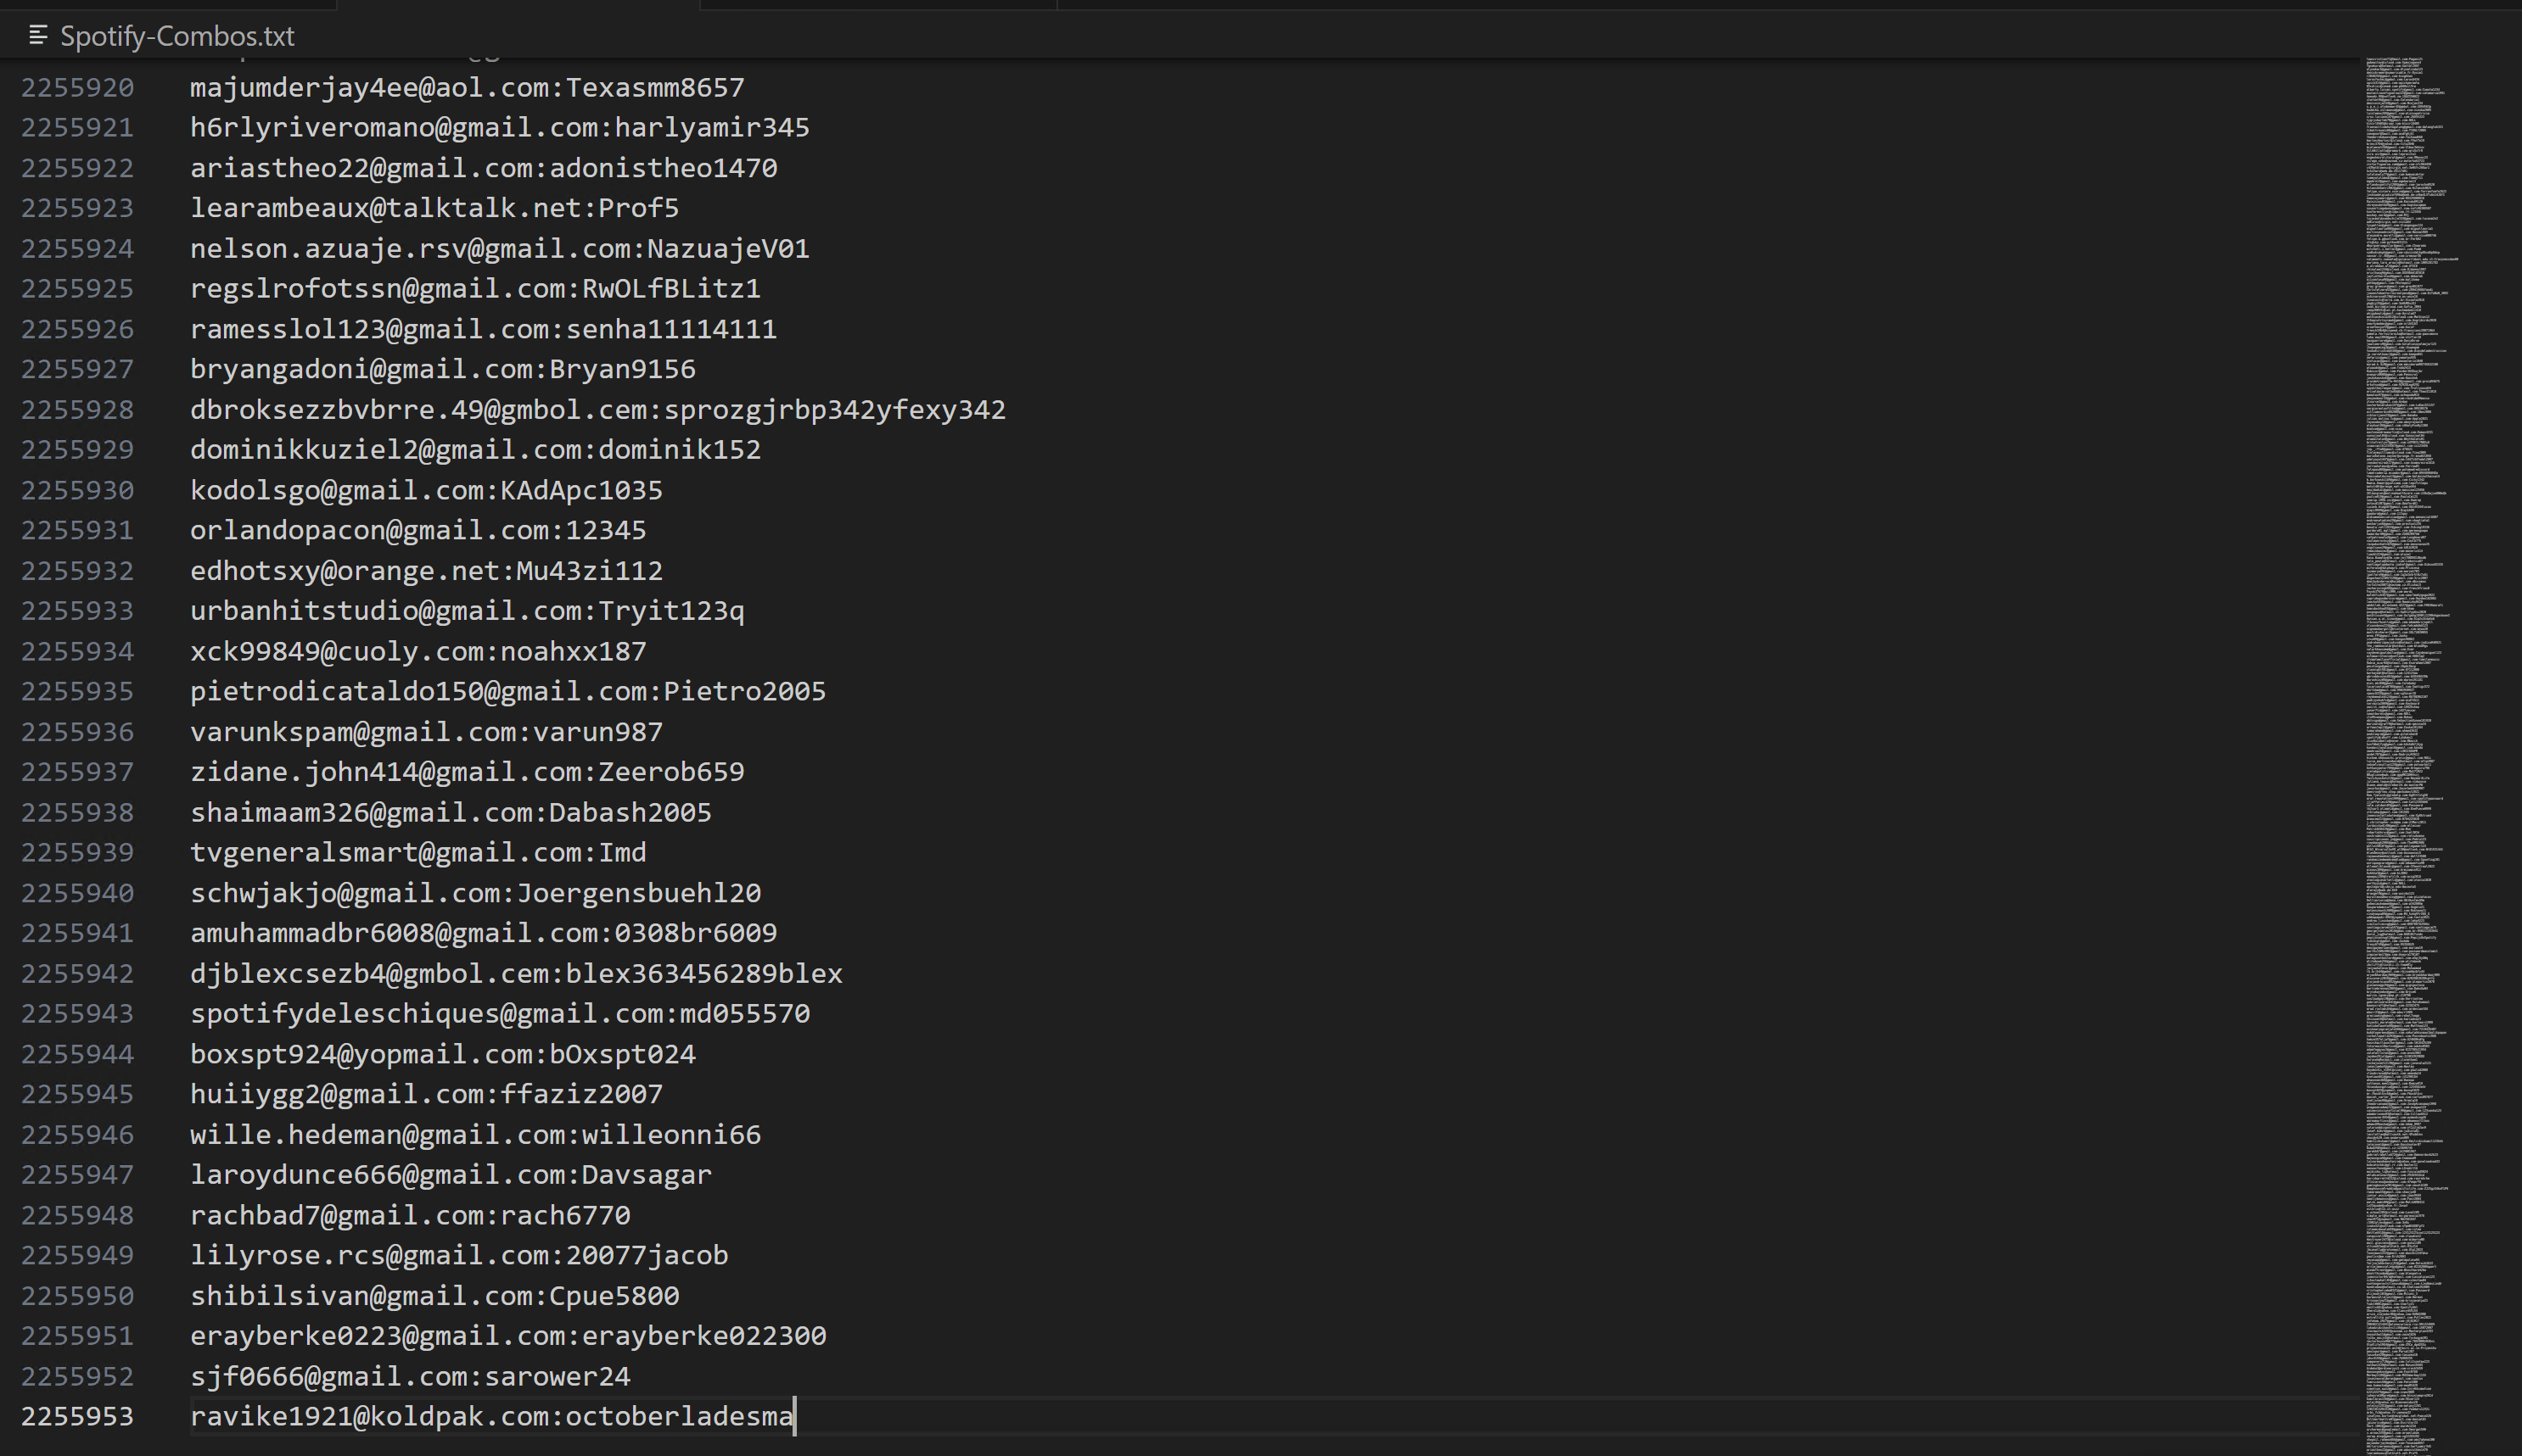Place cursor in text of line 2255925
Viewport: 2522px width, 1456px height.
coord(475,289)
